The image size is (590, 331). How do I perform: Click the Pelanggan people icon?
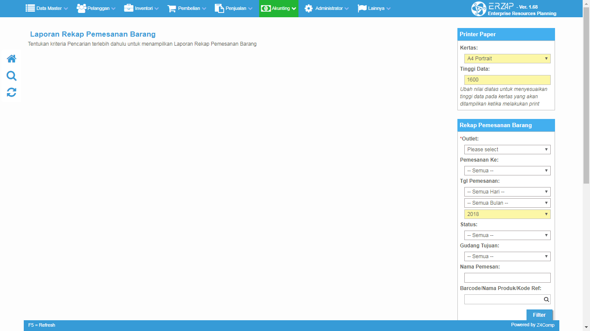point(81,8)
